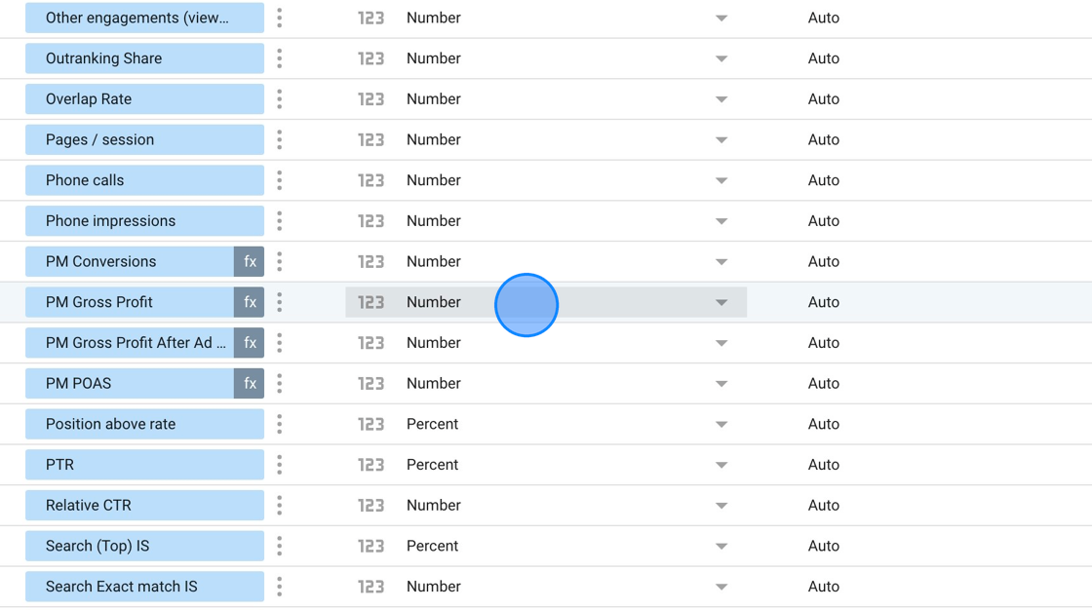
Task: Open the type dropdown for Search Exact match IS
Action: click(721, 586)
